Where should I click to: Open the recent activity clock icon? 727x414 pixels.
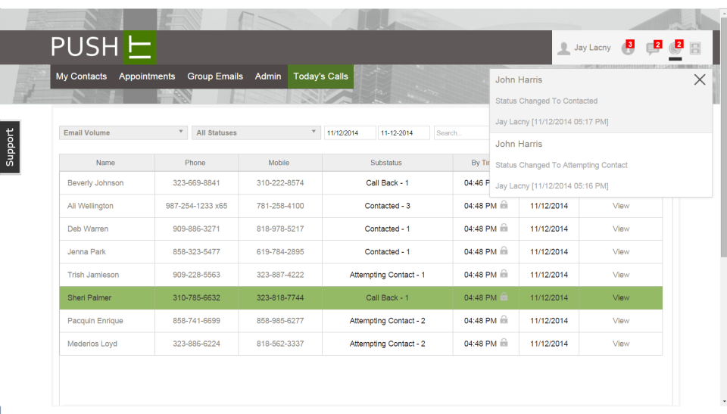click(675, 48)
